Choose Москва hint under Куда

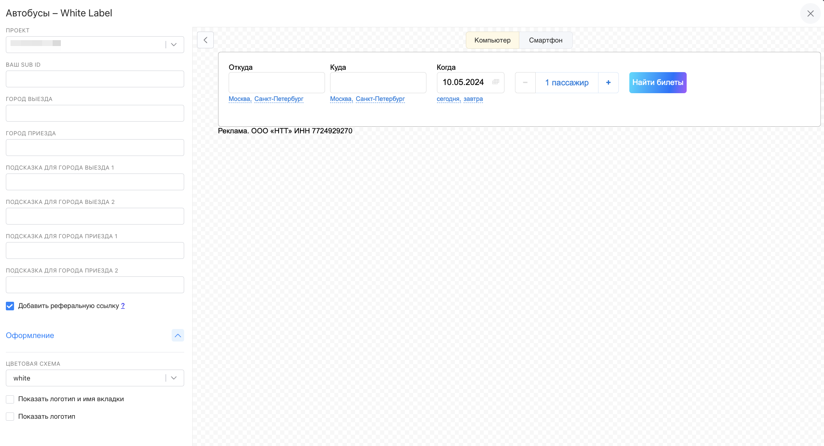point(341,99)
